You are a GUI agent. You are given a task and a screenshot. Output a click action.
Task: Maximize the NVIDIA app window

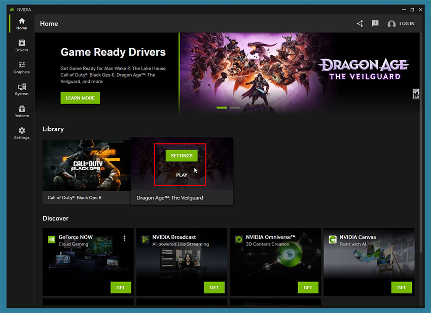click(x=412, y=10)
